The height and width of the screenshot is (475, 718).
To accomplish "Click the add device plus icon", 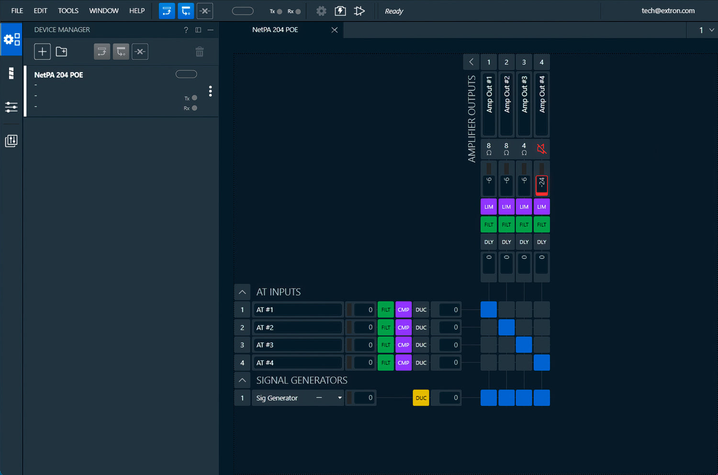I will point(43,52).
